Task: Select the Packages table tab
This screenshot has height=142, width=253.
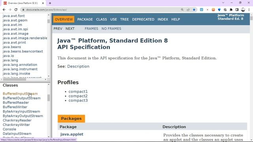Action: [x=71, y=119]
